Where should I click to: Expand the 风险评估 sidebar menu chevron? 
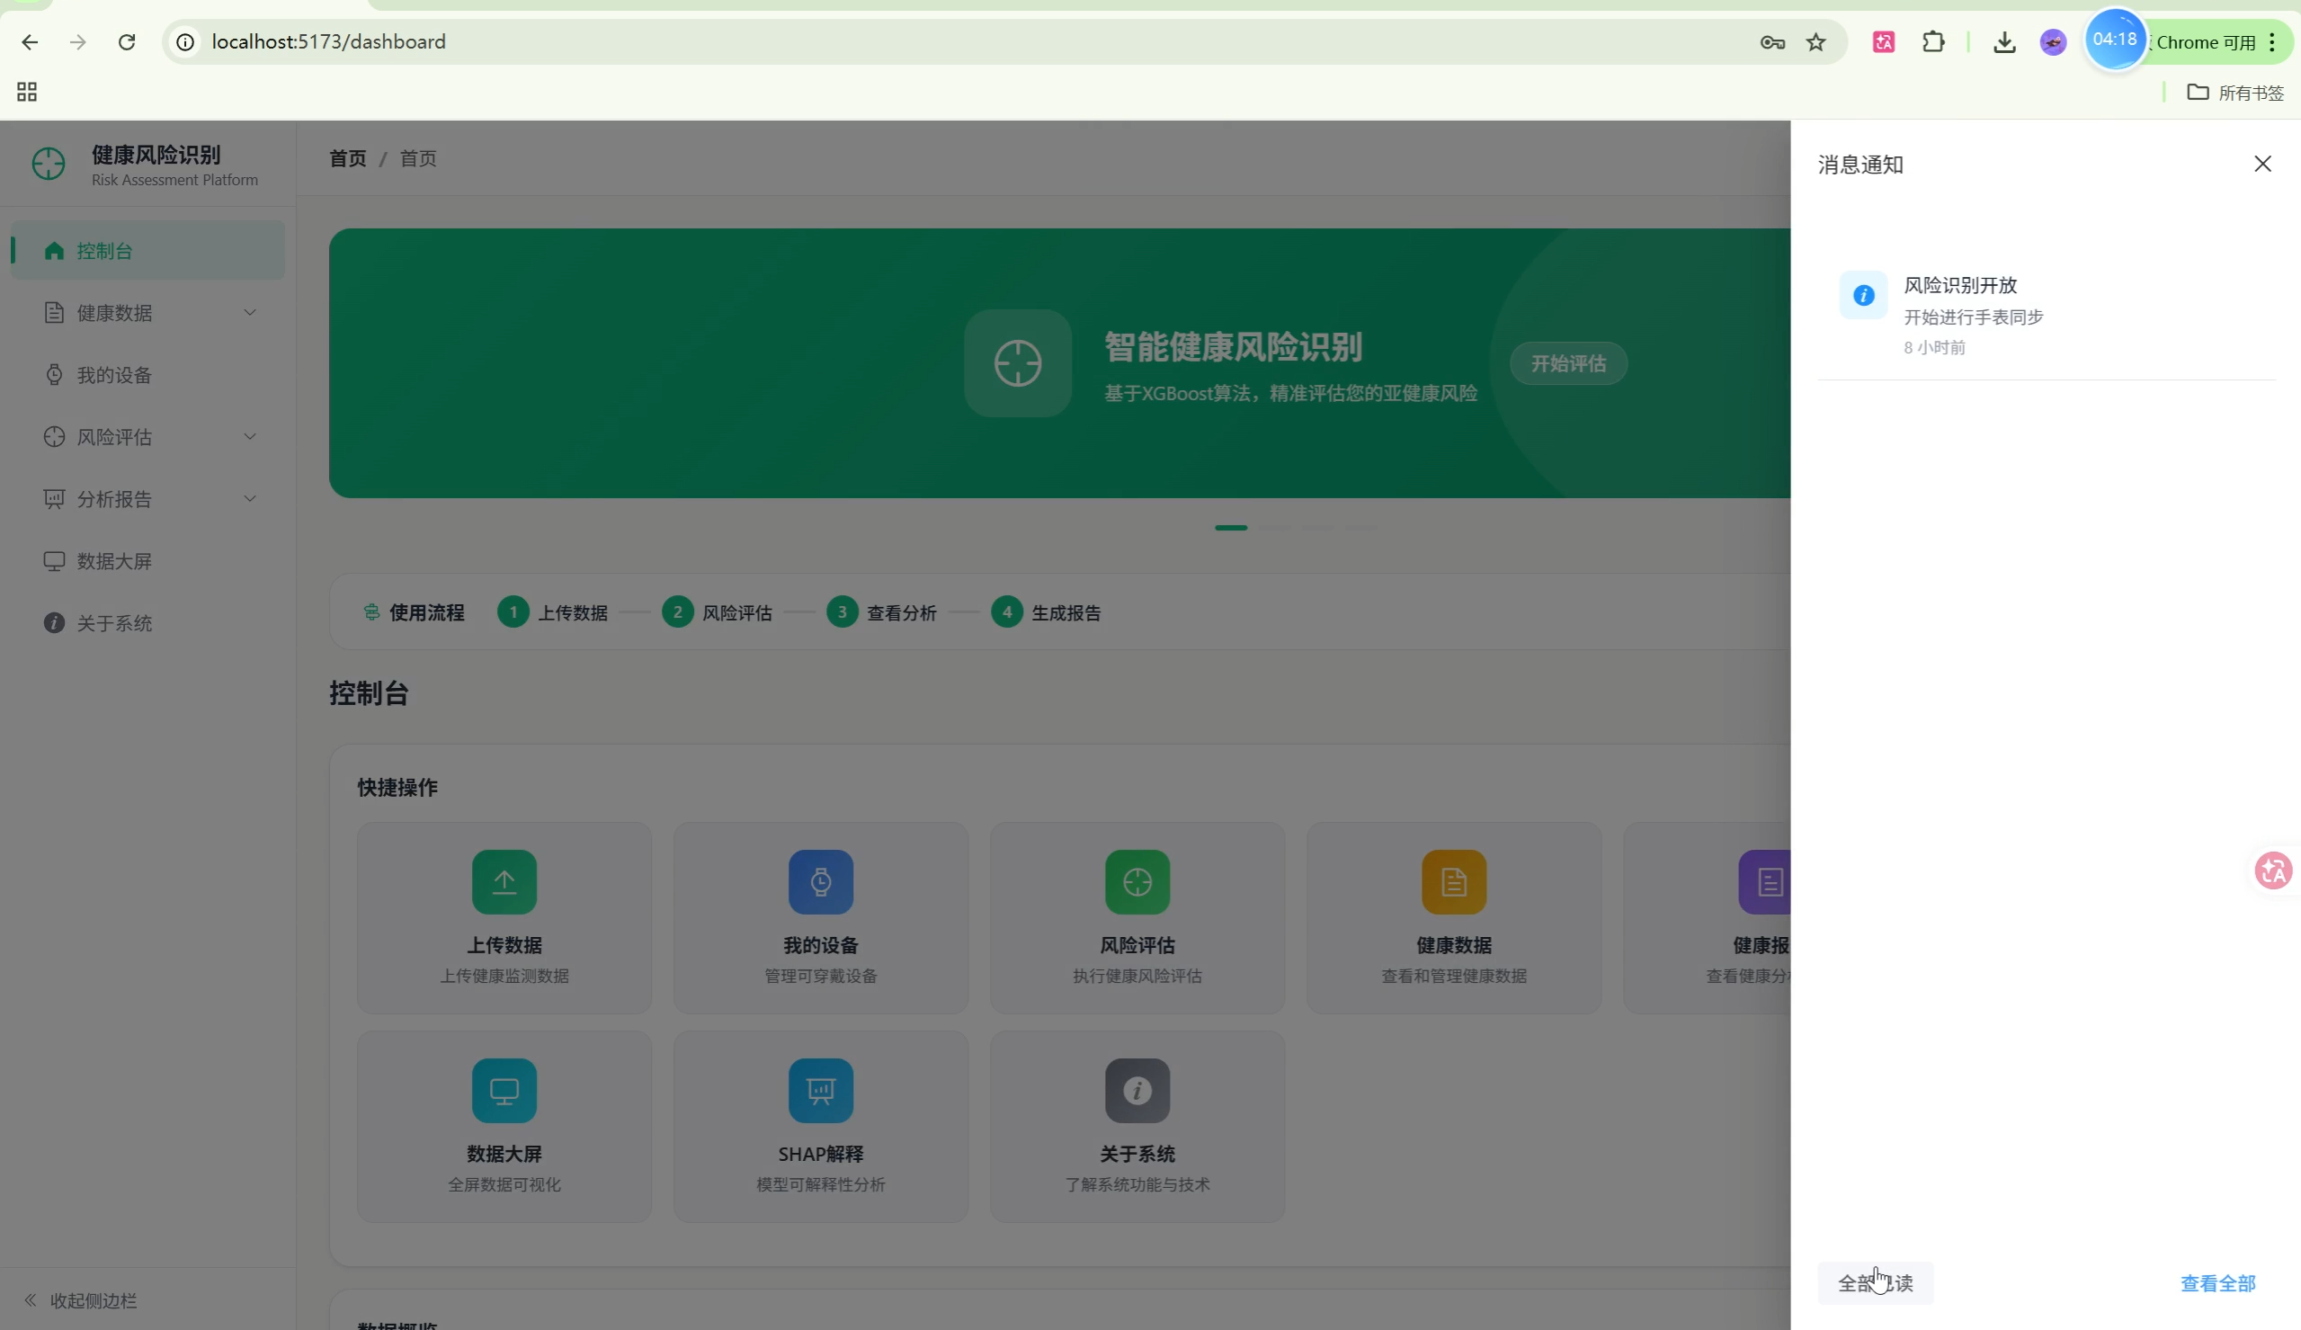click(249, 437)
